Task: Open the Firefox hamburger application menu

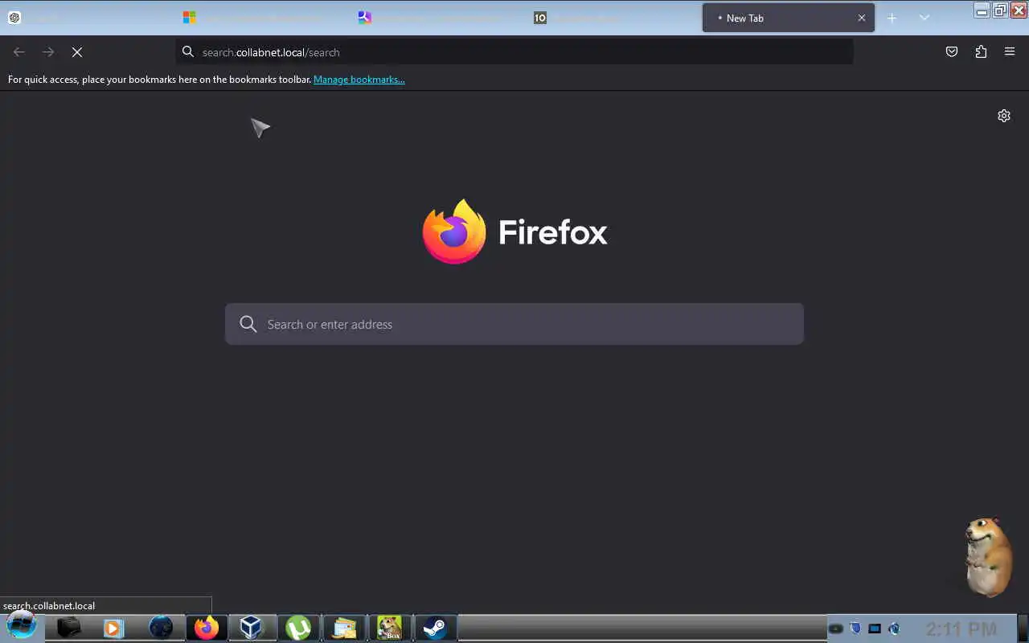Action: click(x=1010, y=51)
